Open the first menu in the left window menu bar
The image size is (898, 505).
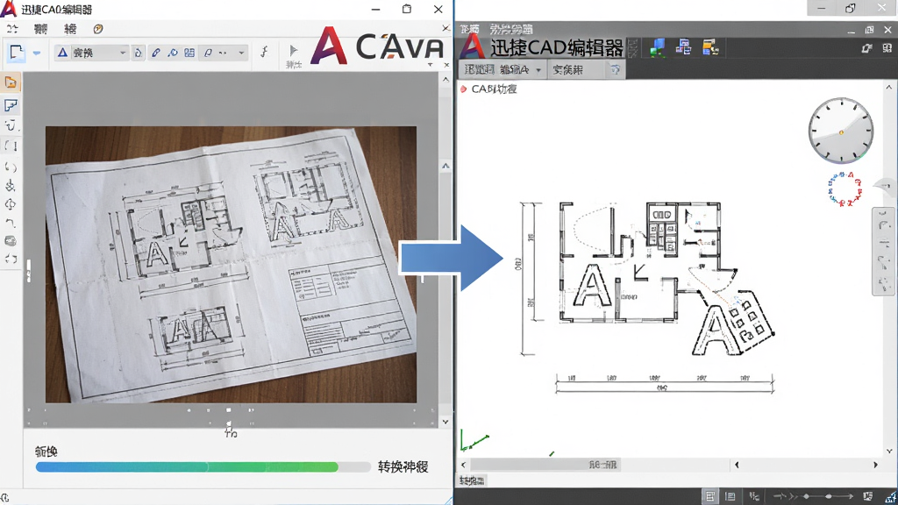pos(12,29)
